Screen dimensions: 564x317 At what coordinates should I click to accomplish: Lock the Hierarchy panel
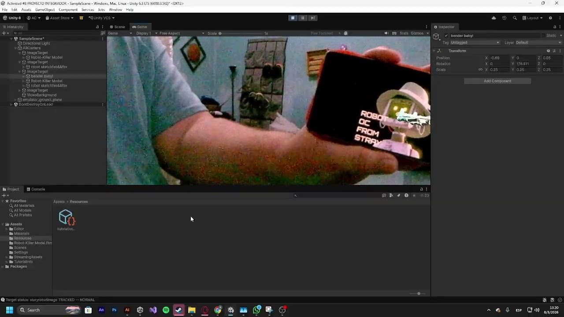(97, 27)
